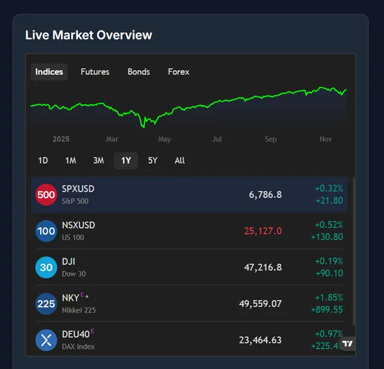Click the Live Market Overview heading

click(x=88, y=35)
